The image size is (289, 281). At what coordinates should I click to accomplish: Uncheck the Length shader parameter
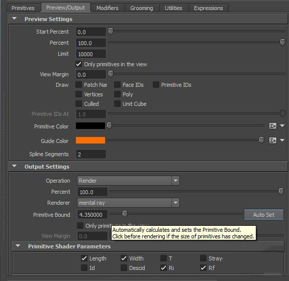84,258
